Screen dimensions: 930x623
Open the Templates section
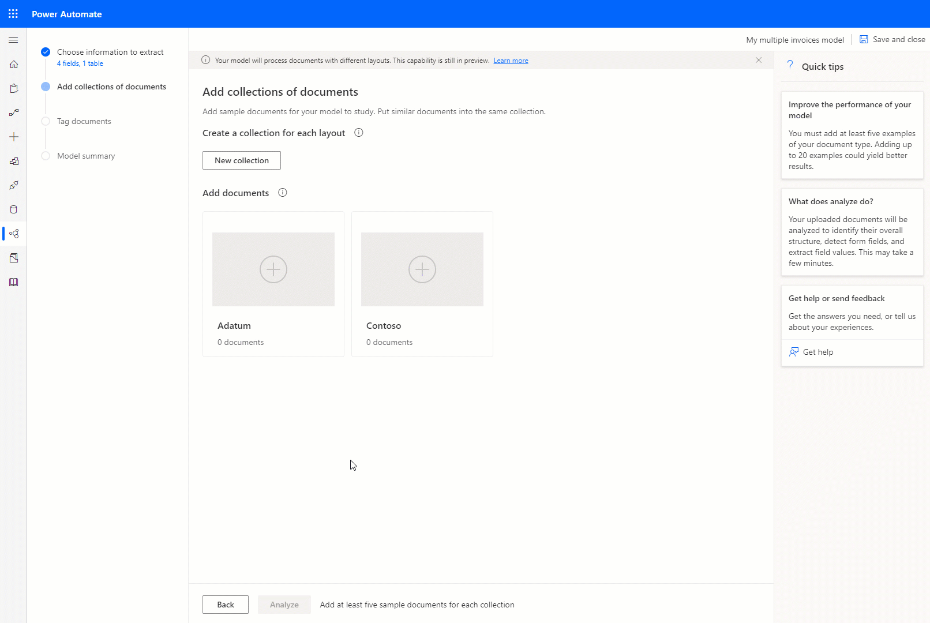tap(14, 161)
